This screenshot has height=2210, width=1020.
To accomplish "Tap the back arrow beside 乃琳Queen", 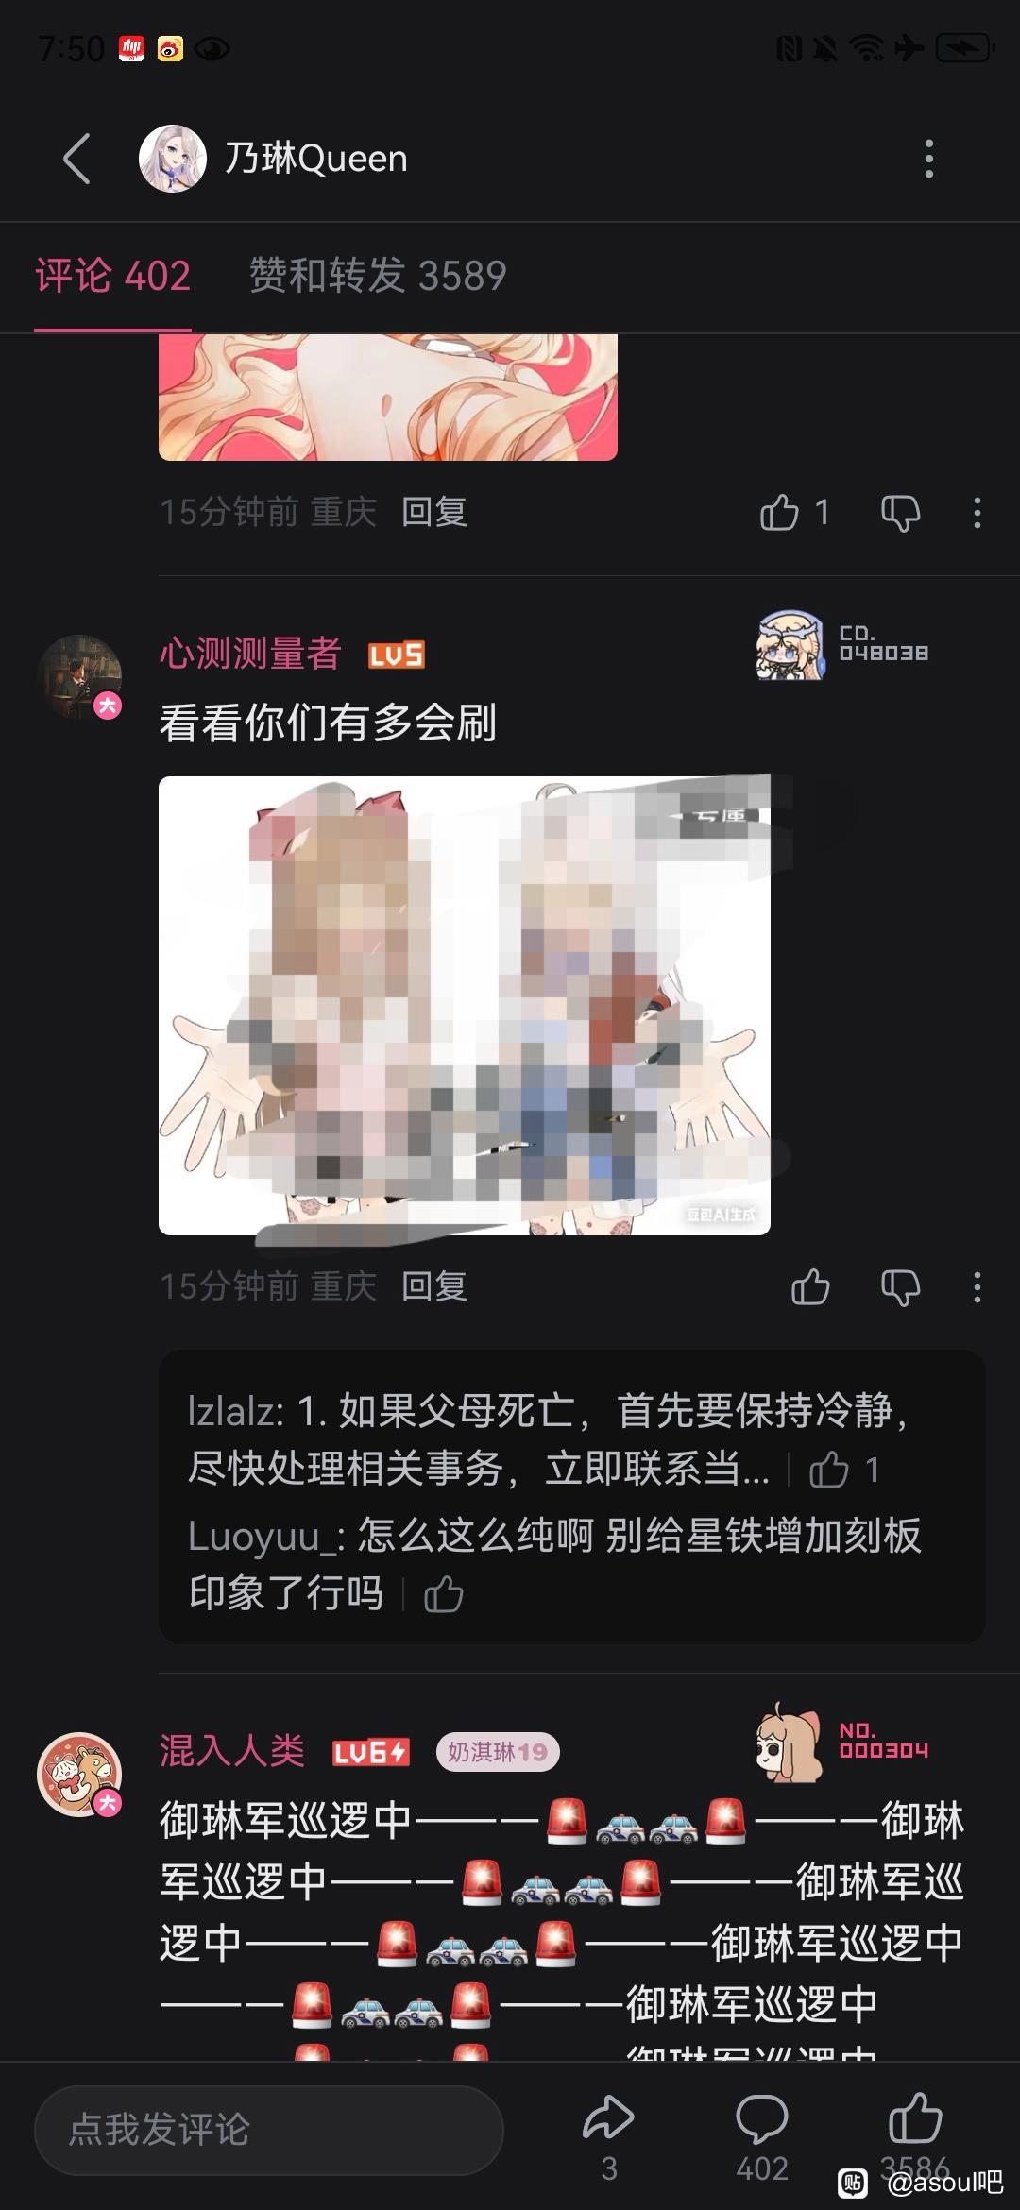I will coord(77,159).
